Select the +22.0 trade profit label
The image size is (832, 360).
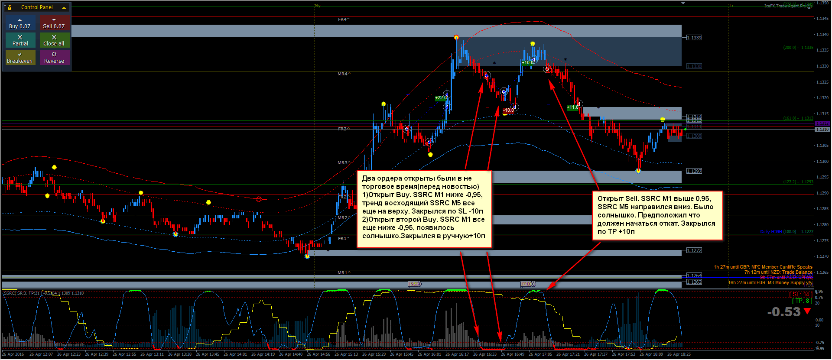point(441,98)
